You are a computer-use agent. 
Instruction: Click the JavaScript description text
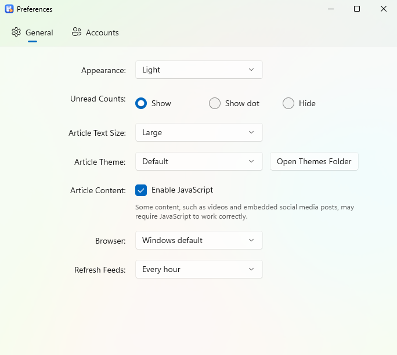[244, 212]
